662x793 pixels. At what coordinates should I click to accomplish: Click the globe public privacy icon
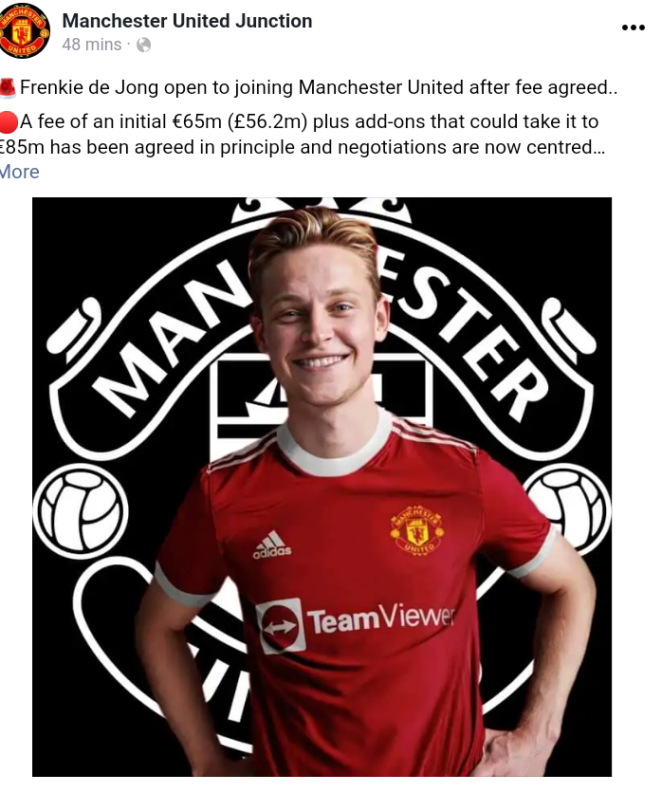point(143,45)
